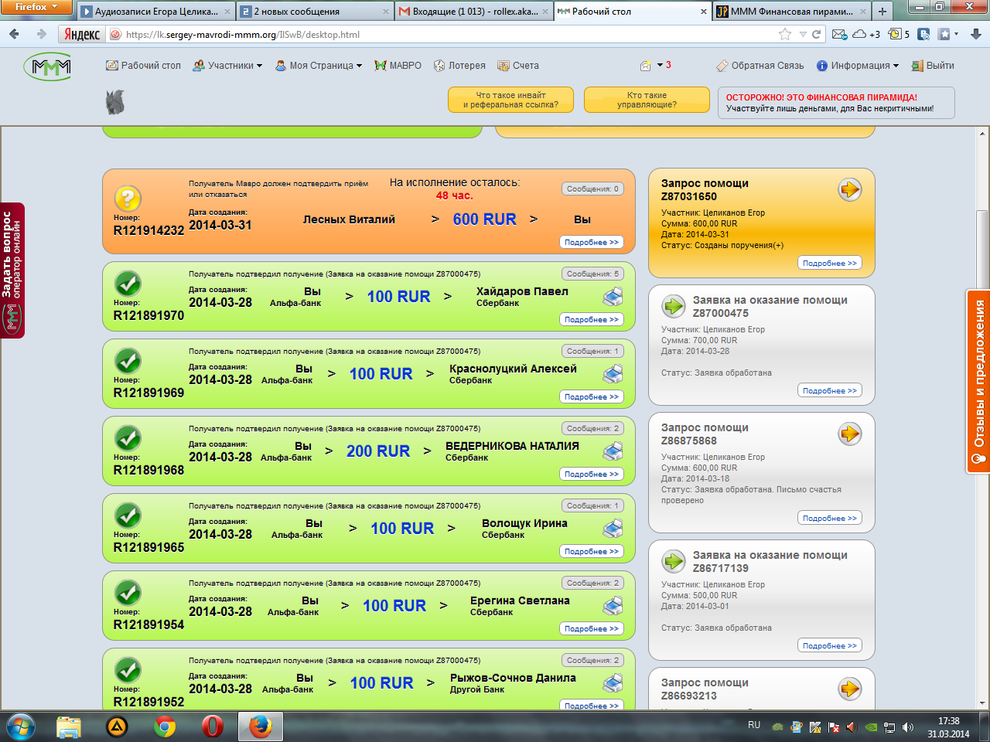
Task: Open the МАВРО page
Action: 398,66
